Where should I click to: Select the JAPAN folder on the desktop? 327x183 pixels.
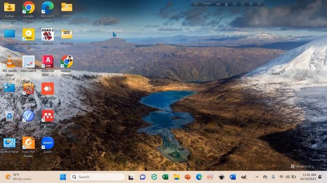point(66,10)
